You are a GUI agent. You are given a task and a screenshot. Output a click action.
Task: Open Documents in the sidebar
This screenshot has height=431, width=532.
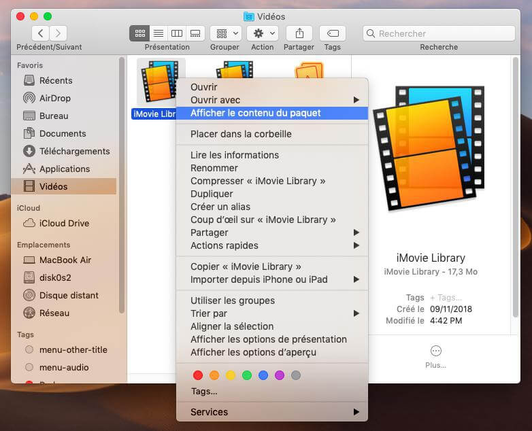click(x=65, y=133)
